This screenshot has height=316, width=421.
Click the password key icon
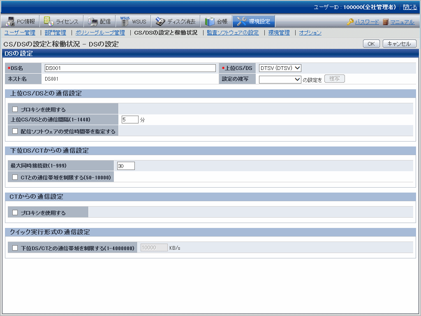click(350, 22)
